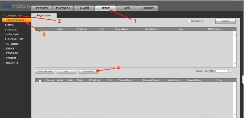Click the lower table Manufacturer header
This screenshot has width=244, height=118.
click(x=174, y=80)
